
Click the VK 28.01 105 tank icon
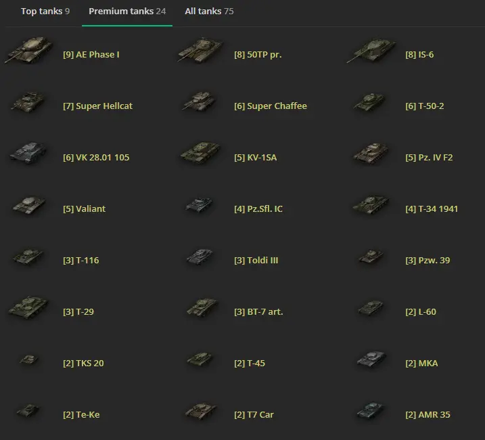click(x=28, y=154)
